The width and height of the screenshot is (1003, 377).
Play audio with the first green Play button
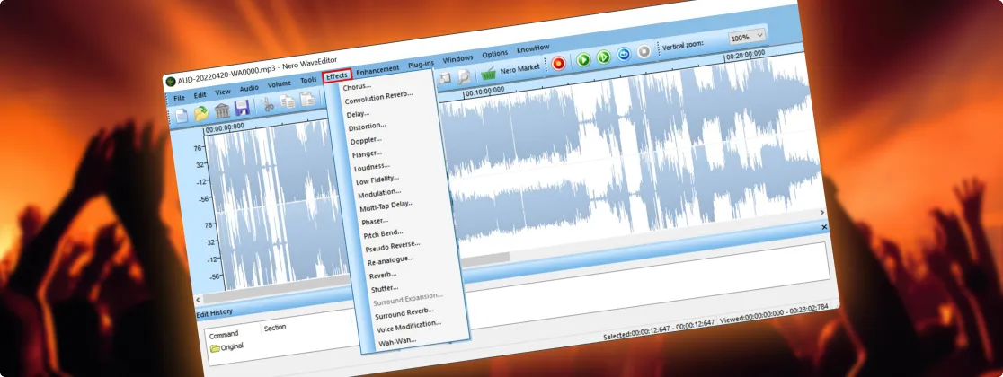583,60
